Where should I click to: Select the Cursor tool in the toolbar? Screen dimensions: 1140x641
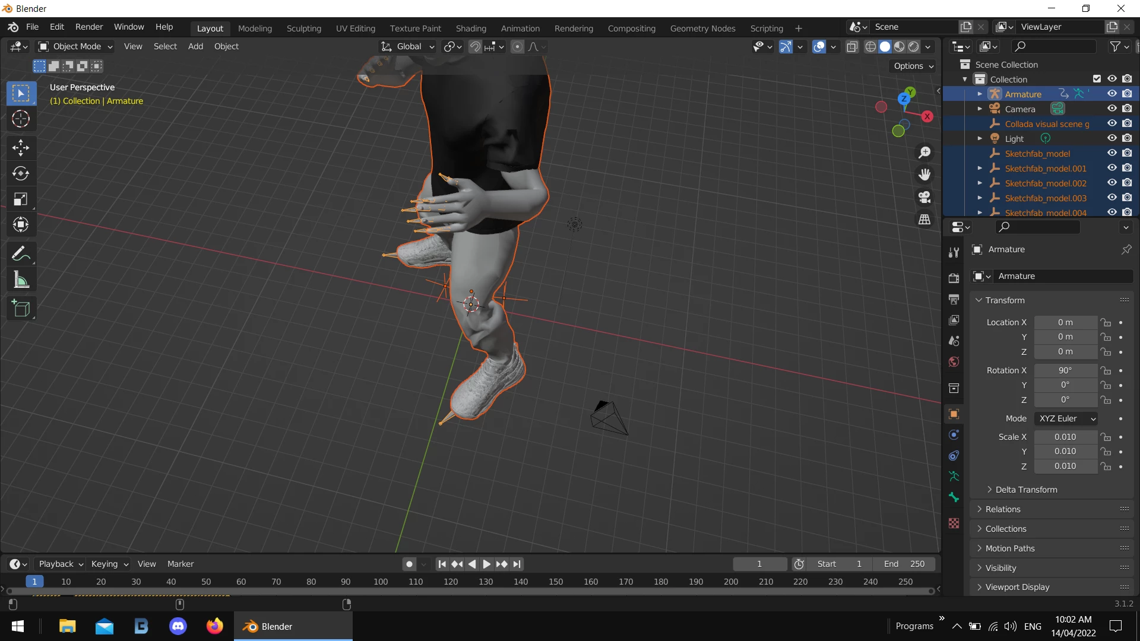pyautogui.click(x=21, y=119)
